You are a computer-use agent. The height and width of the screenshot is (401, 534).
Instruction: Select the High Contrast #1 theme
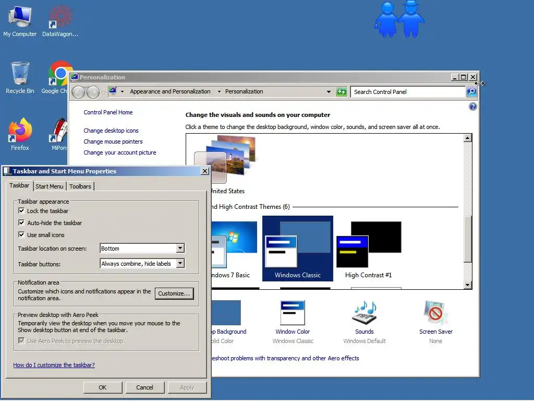coord(369,250)
